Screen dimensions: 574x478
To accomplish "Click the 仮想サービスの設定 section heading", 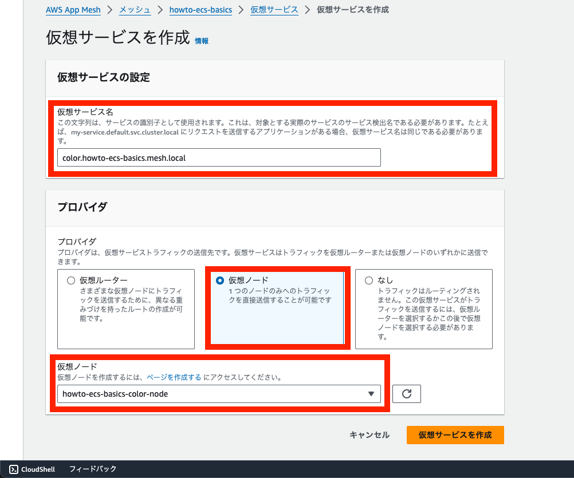I will tap(104, 77).
